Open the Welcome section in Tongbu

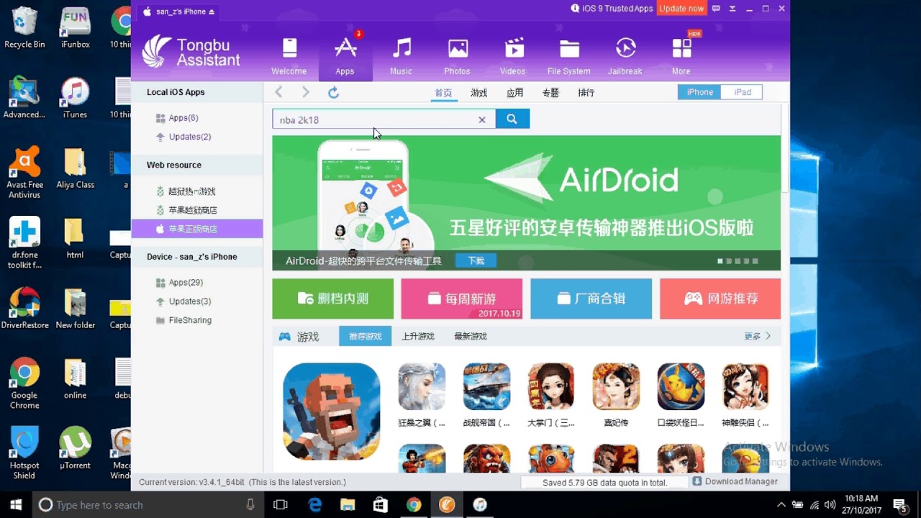(289, 55)
